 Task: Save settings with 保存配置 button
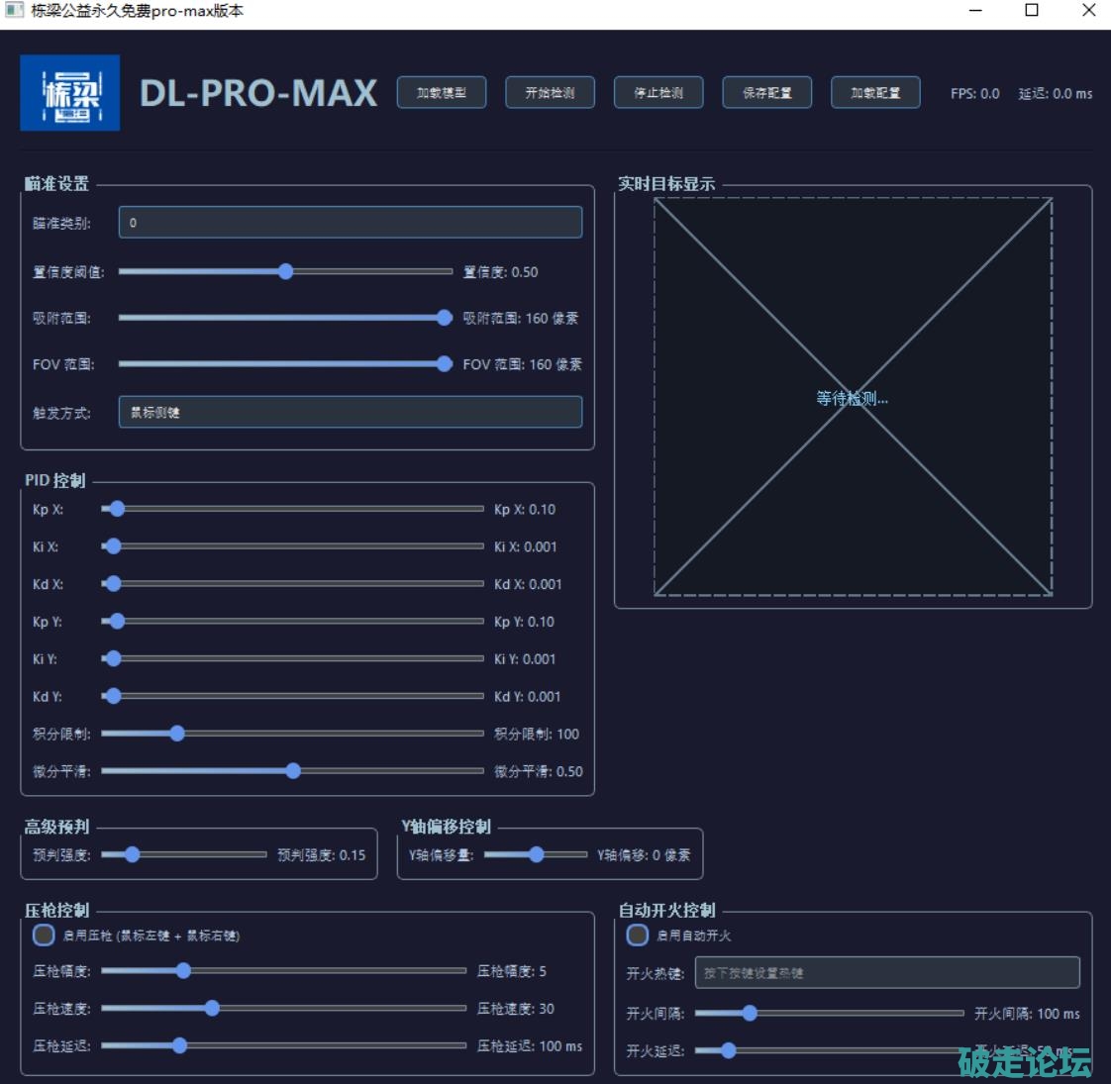[767, 93]
